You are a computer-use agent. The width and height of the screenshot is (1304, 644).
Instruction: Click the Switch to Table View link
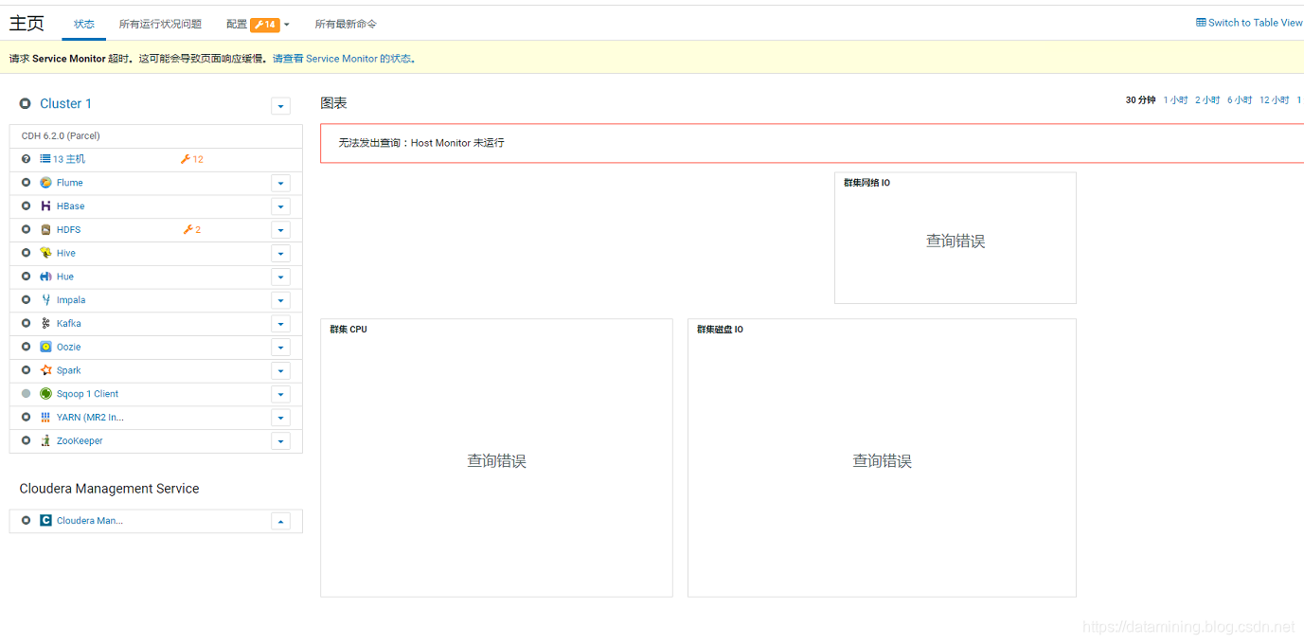(1250, 23)
